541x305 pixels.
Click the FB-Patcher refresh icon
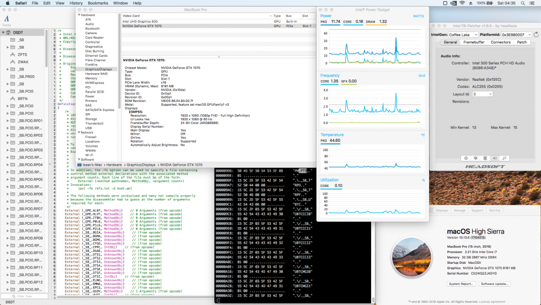(536, 35)
